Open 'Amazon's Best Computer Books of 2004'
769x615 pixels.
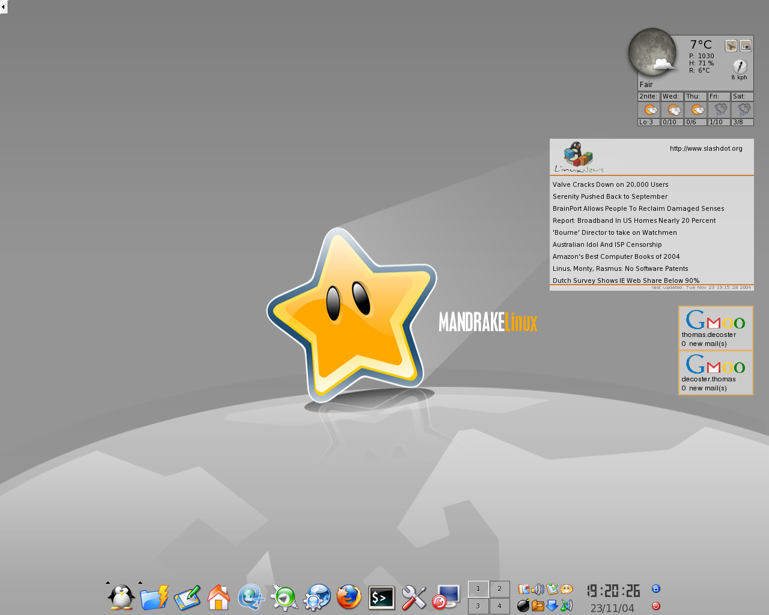click(x=616, y=256)
